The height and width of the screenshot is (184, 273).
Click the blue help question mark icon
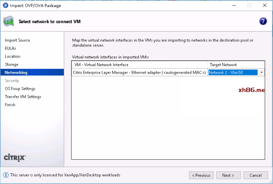pos(263,22)
